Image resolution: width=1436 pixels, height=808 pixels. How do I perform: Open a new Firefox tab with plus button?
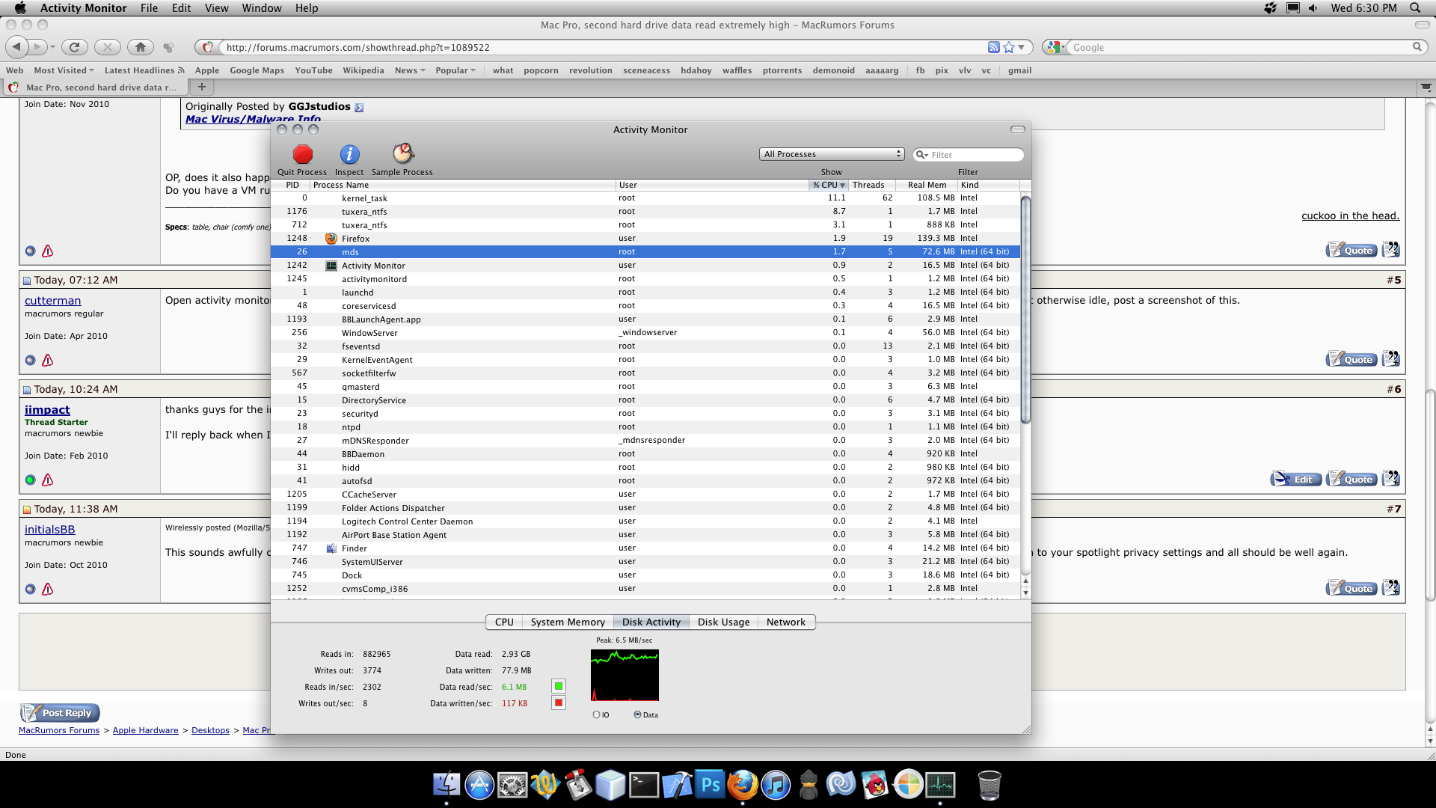click(x=201, y=87)
